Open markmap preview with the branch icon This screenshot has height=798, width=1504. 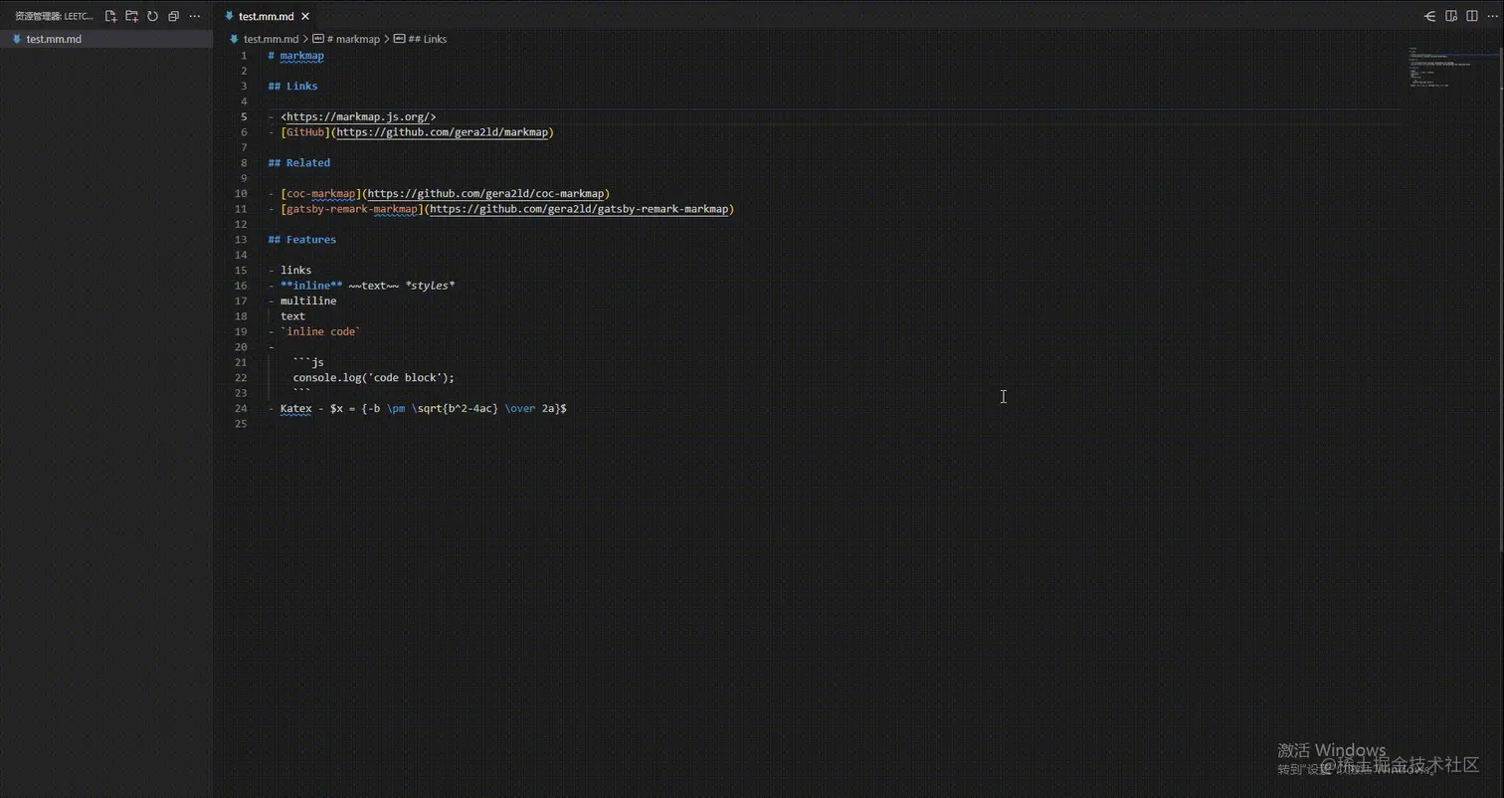[x=1430, y=16]
